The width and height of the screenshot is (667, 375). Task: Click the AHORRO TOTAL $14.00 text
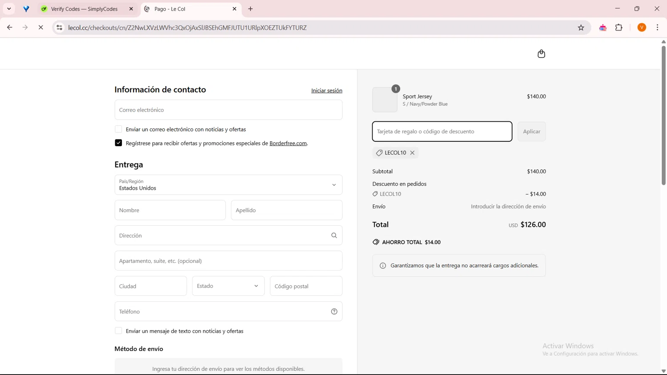(x=411, y=242)
